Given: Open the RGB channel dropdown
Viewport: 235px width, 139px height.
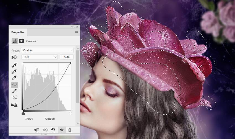Looking at the screenshot, I should coord(40,57).
